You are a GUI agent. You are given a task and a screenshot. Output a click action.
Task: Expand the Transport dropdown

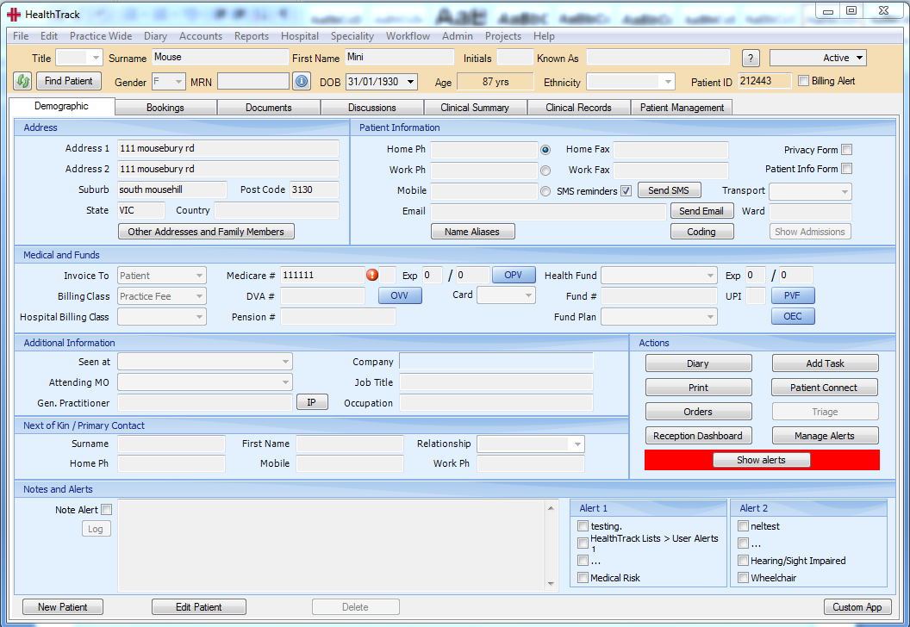tap(845, 191)
